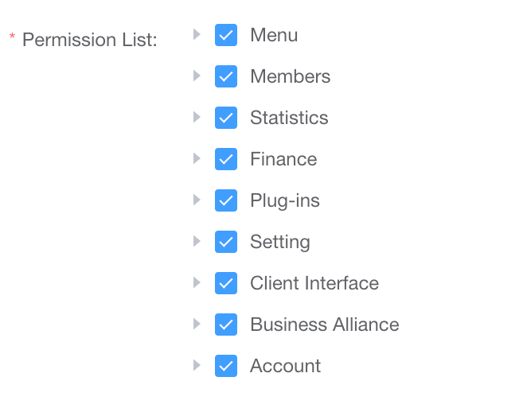Viewport: 527px width, 412px height.
Task: Toggle the Setting permission checkbox
Action: point(226,242)
